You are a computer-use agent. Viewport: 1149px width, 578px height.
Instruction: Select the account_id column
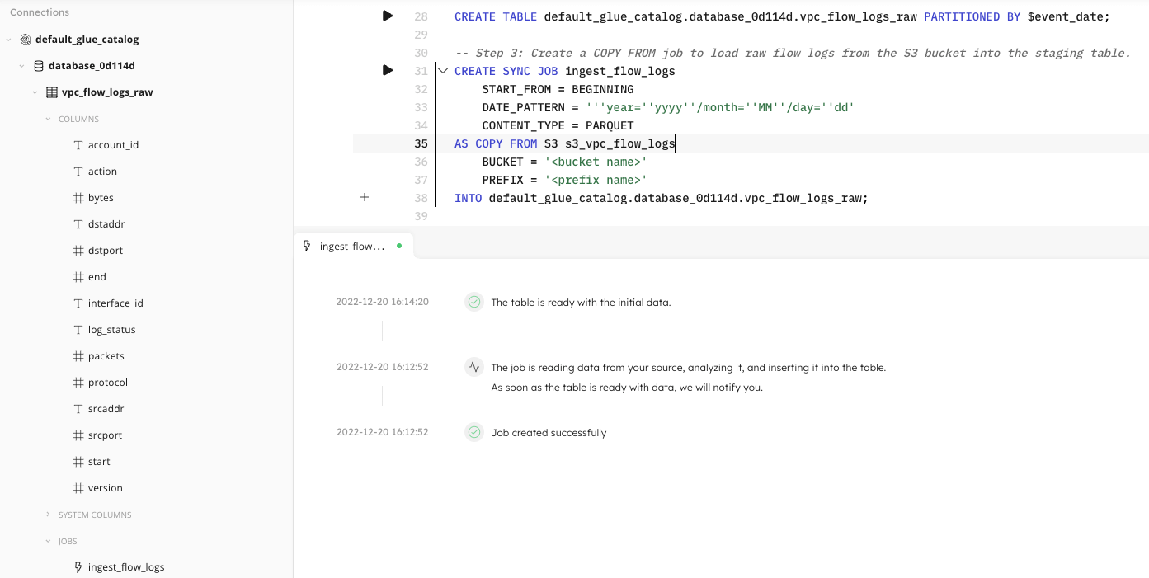pyautogui.click(x=113, y=145)
